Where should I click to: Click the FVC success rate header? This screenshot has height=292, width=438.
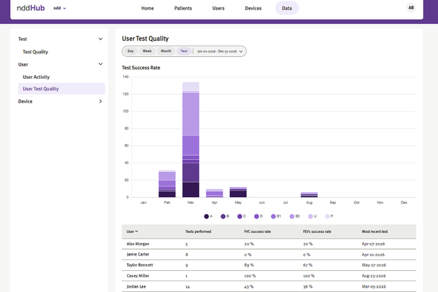click(257, 231)
